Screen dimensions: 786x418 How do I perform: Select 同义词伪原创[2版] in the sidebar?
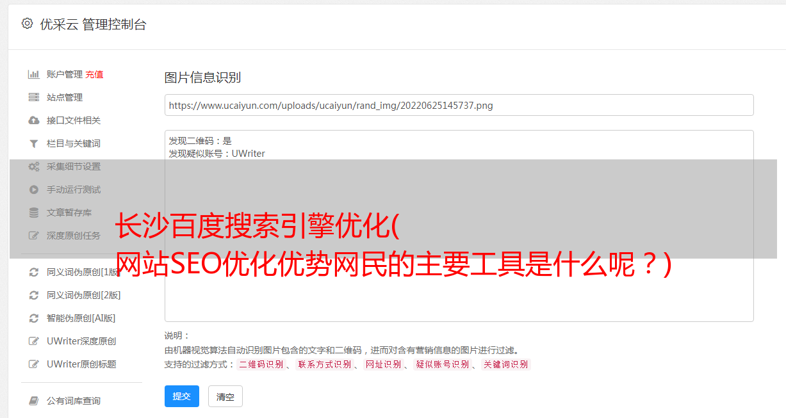[83, 295]
